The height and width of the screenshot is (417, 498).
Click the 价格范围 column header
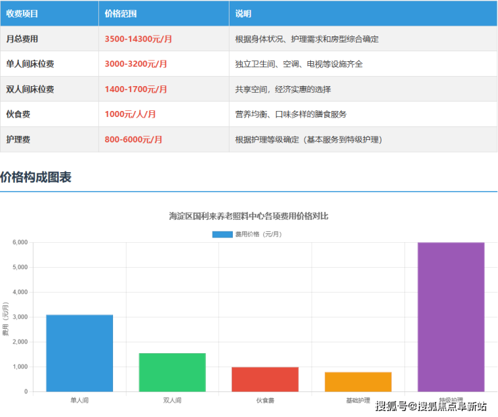120,13
